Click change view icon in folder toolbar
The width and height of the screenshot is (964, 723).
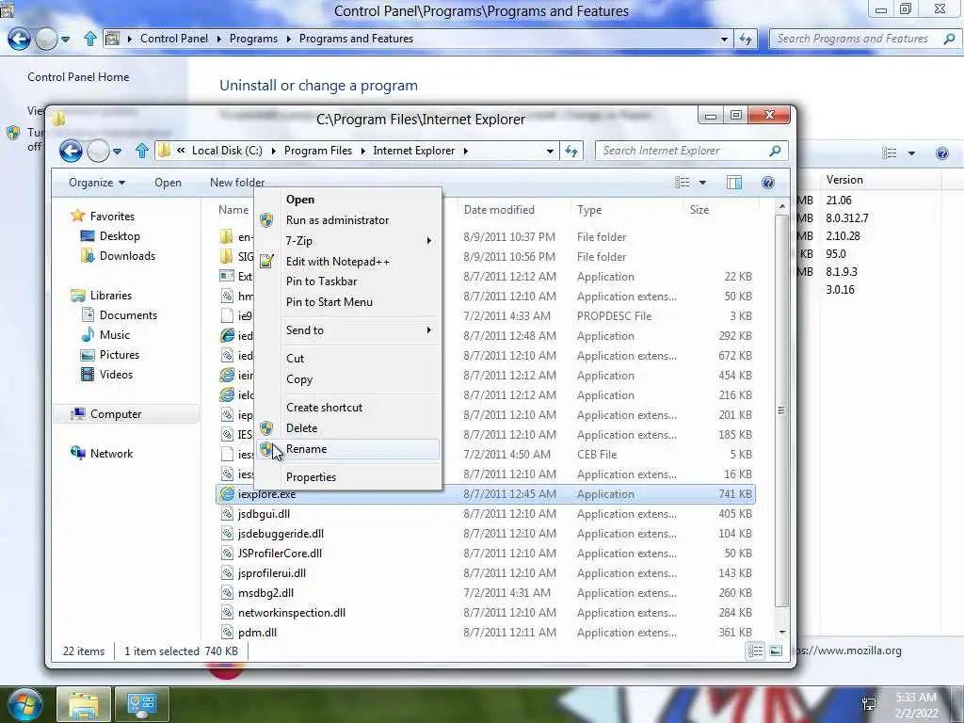click(682, 183)
